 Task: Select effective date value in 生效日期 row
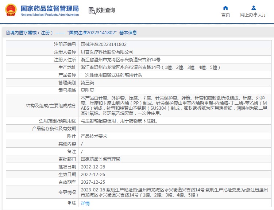point(93,175)
